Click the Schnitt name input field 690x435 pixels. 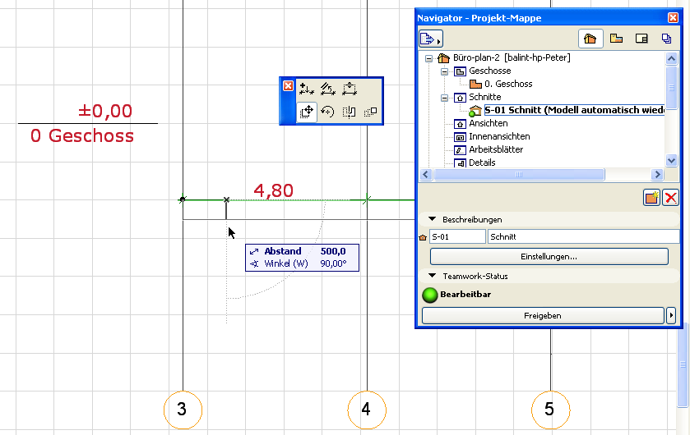(584, 236)
